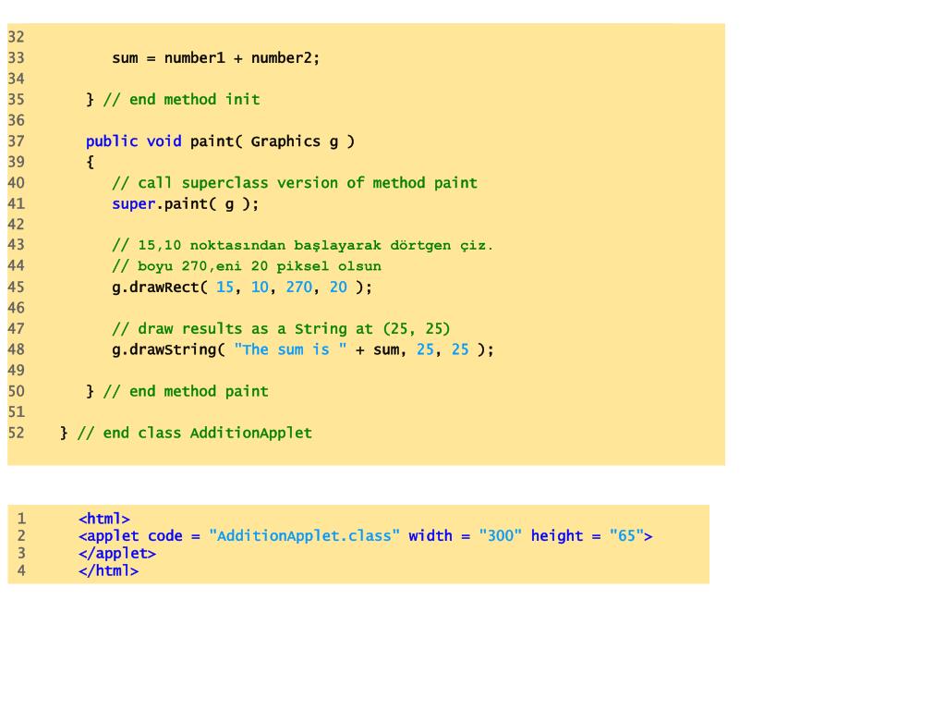Click the closing '</html>' tag

click(109, 571)
